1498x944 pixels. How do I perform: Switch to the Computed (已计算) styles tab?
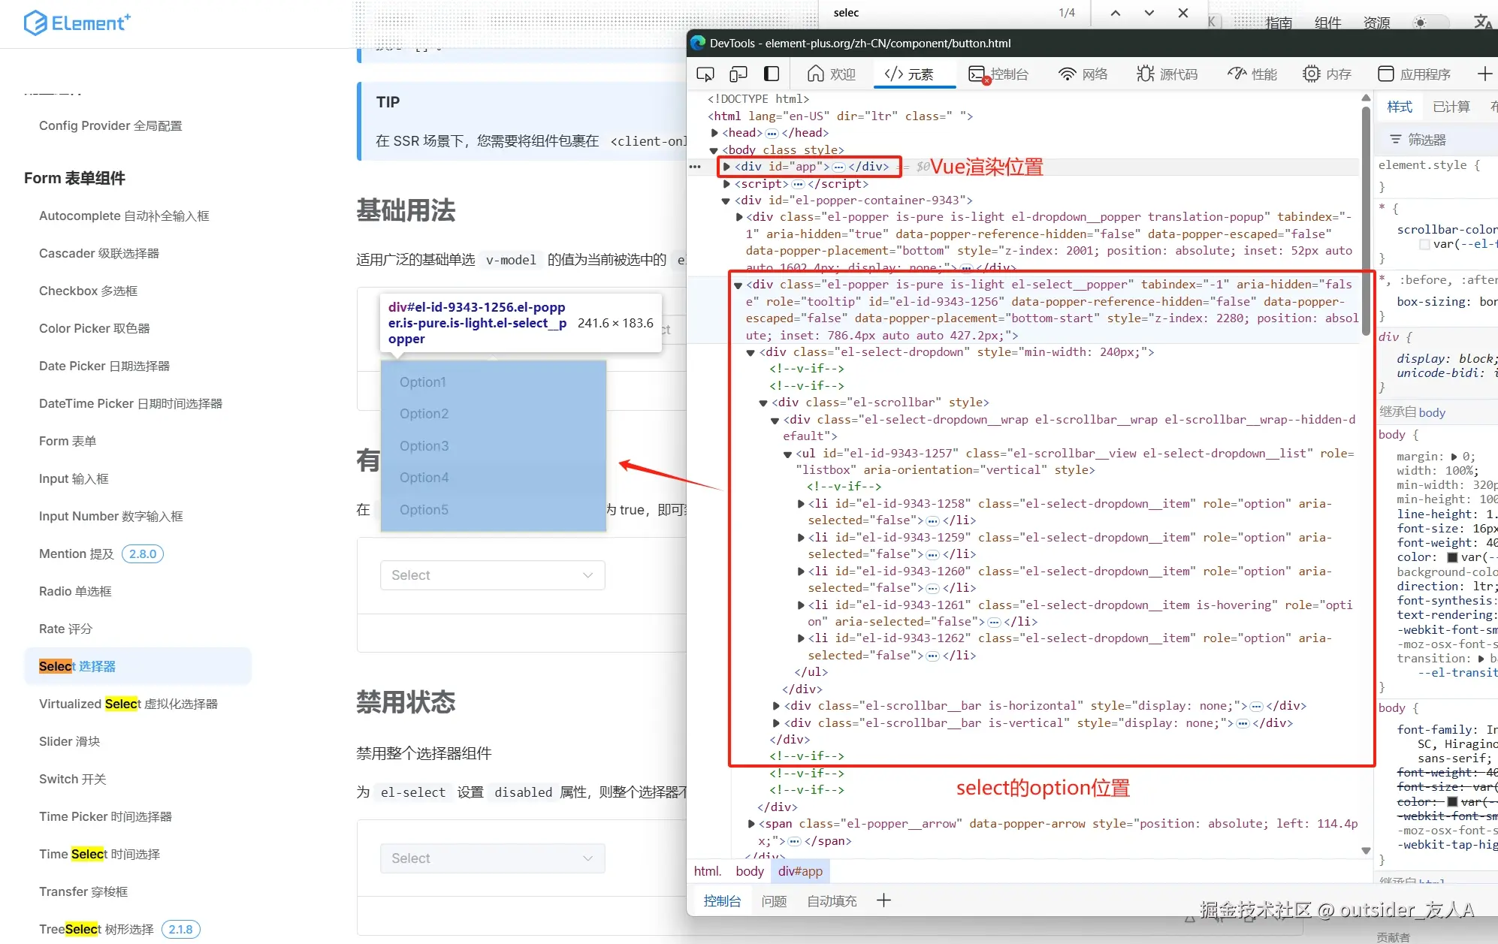tap(1451, 107)
